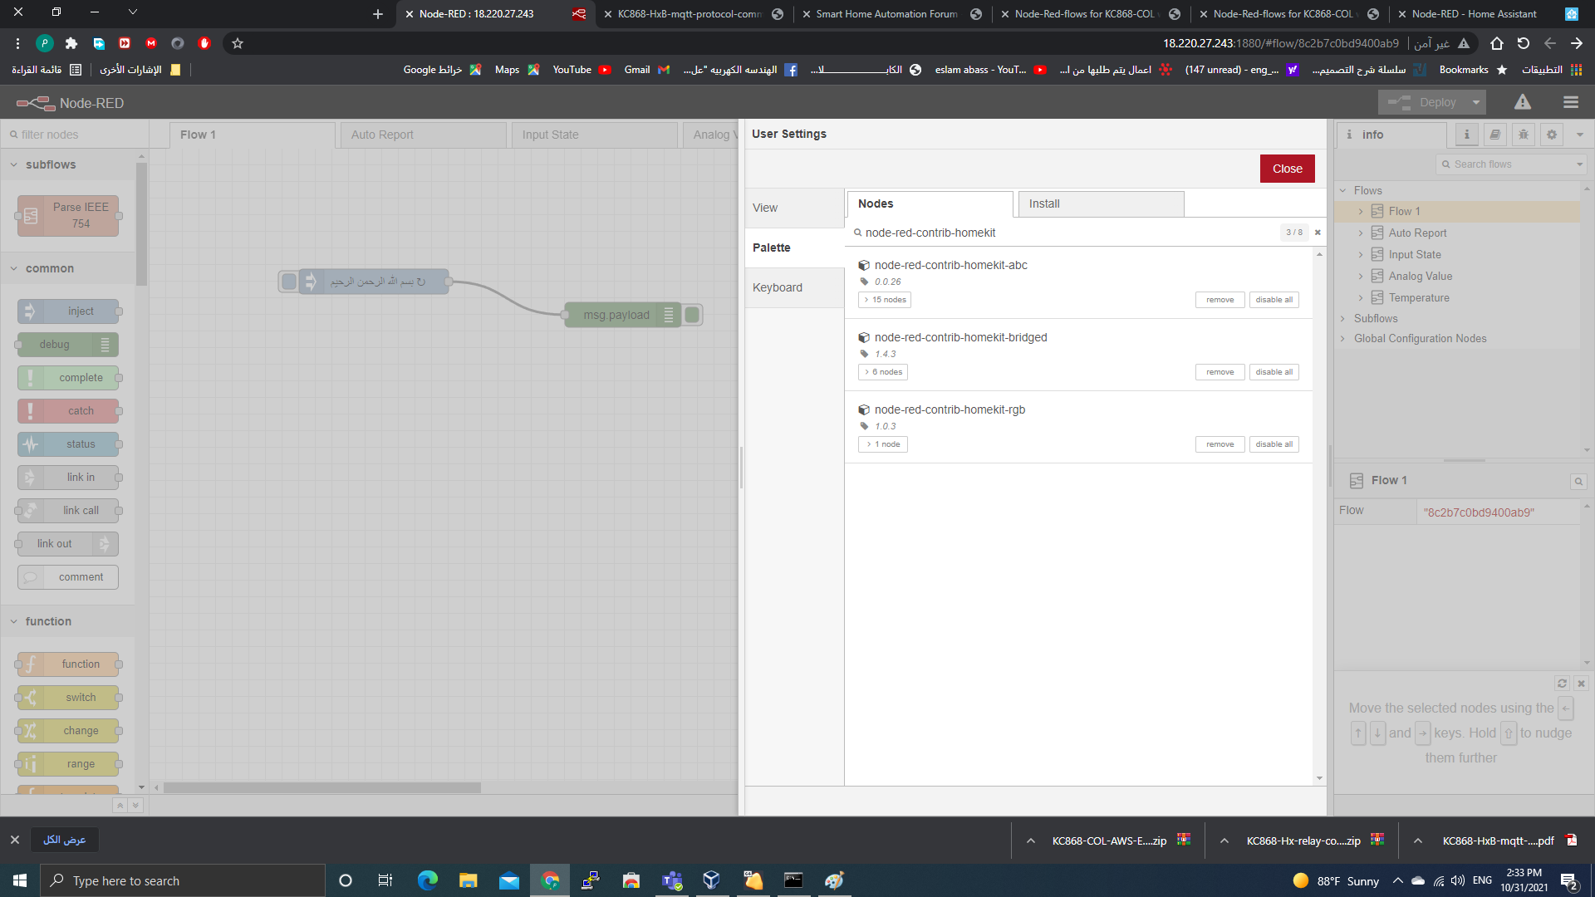Open the debug messages sidebar tab icon
Screen dimensions: 1595x897
(1523, 135)
